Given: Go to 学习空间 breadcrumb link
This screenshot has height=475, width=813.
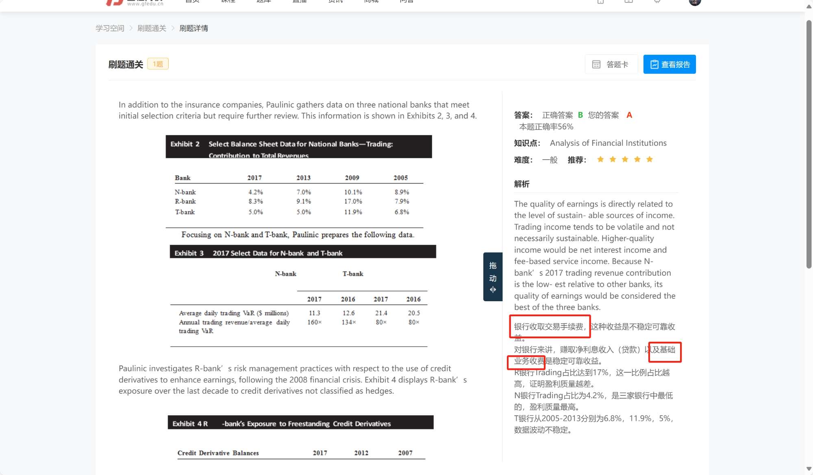Looking at the screenshot, I should point(110,28).
